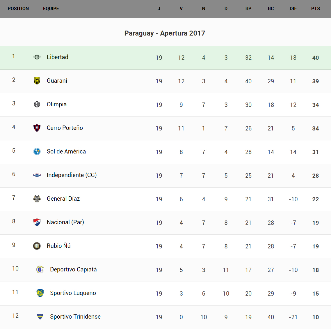Click the Sportivo Luqueño crest
Screen dimensions: 331x332
click(x=40, y=293)
